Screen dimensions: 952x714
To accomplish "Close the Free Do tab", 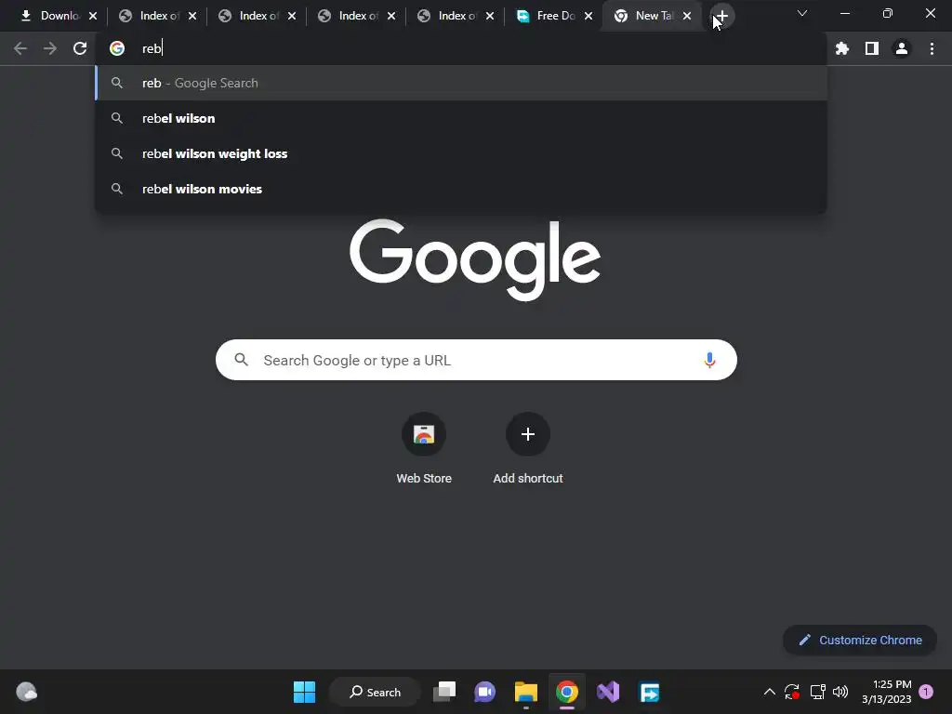I will point(588,17).
